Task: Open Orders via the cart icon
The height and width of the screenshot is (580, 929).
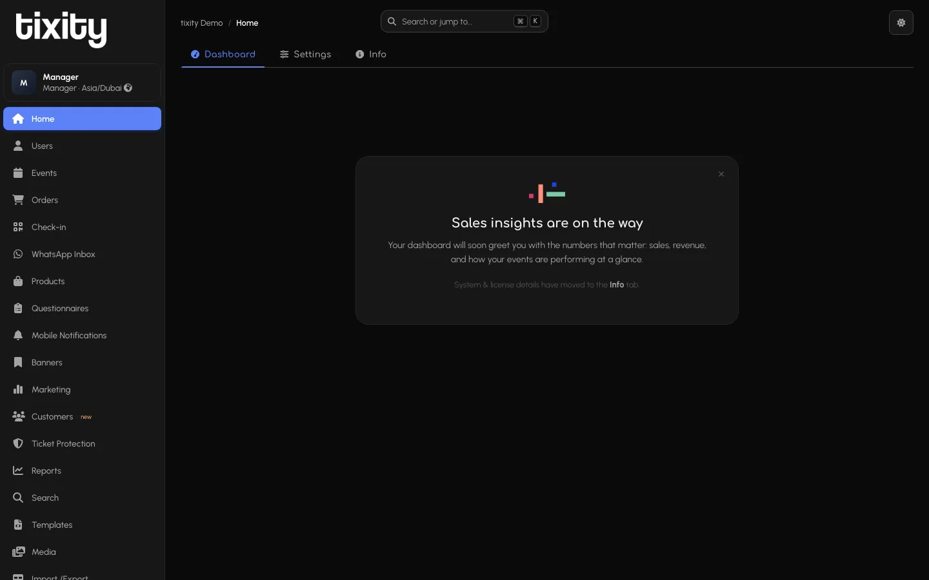Action: click(x=18, y=200)
